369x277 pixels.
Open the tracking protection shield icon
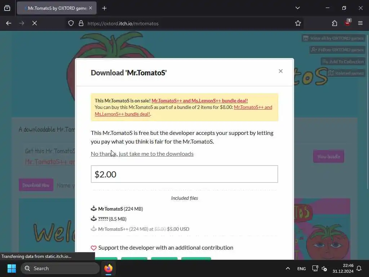click(x=71, y=23)
